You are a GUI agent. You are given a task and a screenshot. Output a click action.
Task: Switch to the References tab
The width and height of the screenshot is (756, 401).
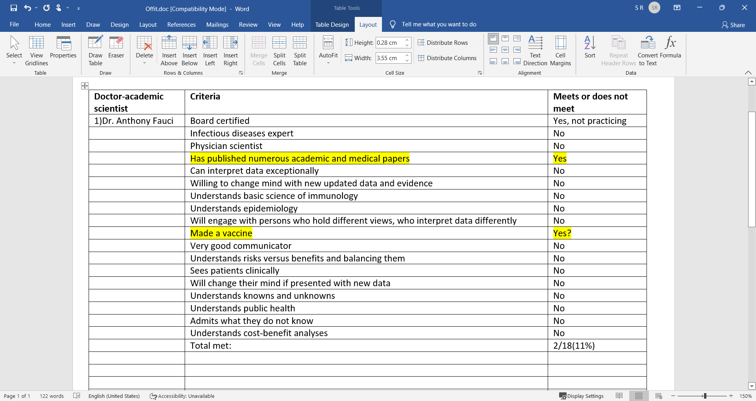181,24
